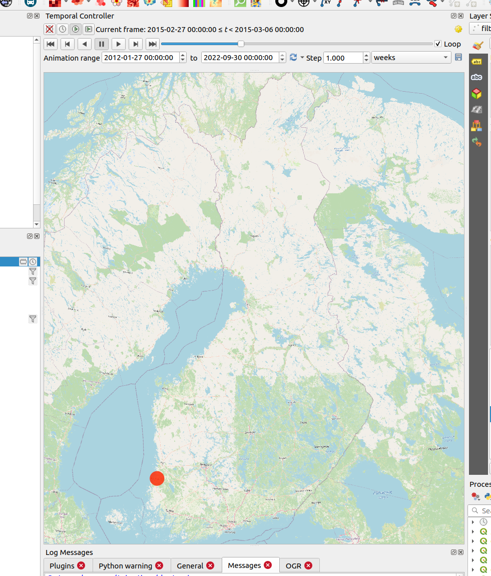The width and height of the screenshot is (491, 576).
Task: Go to previous animation frame
Action: pyautogui.click(x=68, y=44)
